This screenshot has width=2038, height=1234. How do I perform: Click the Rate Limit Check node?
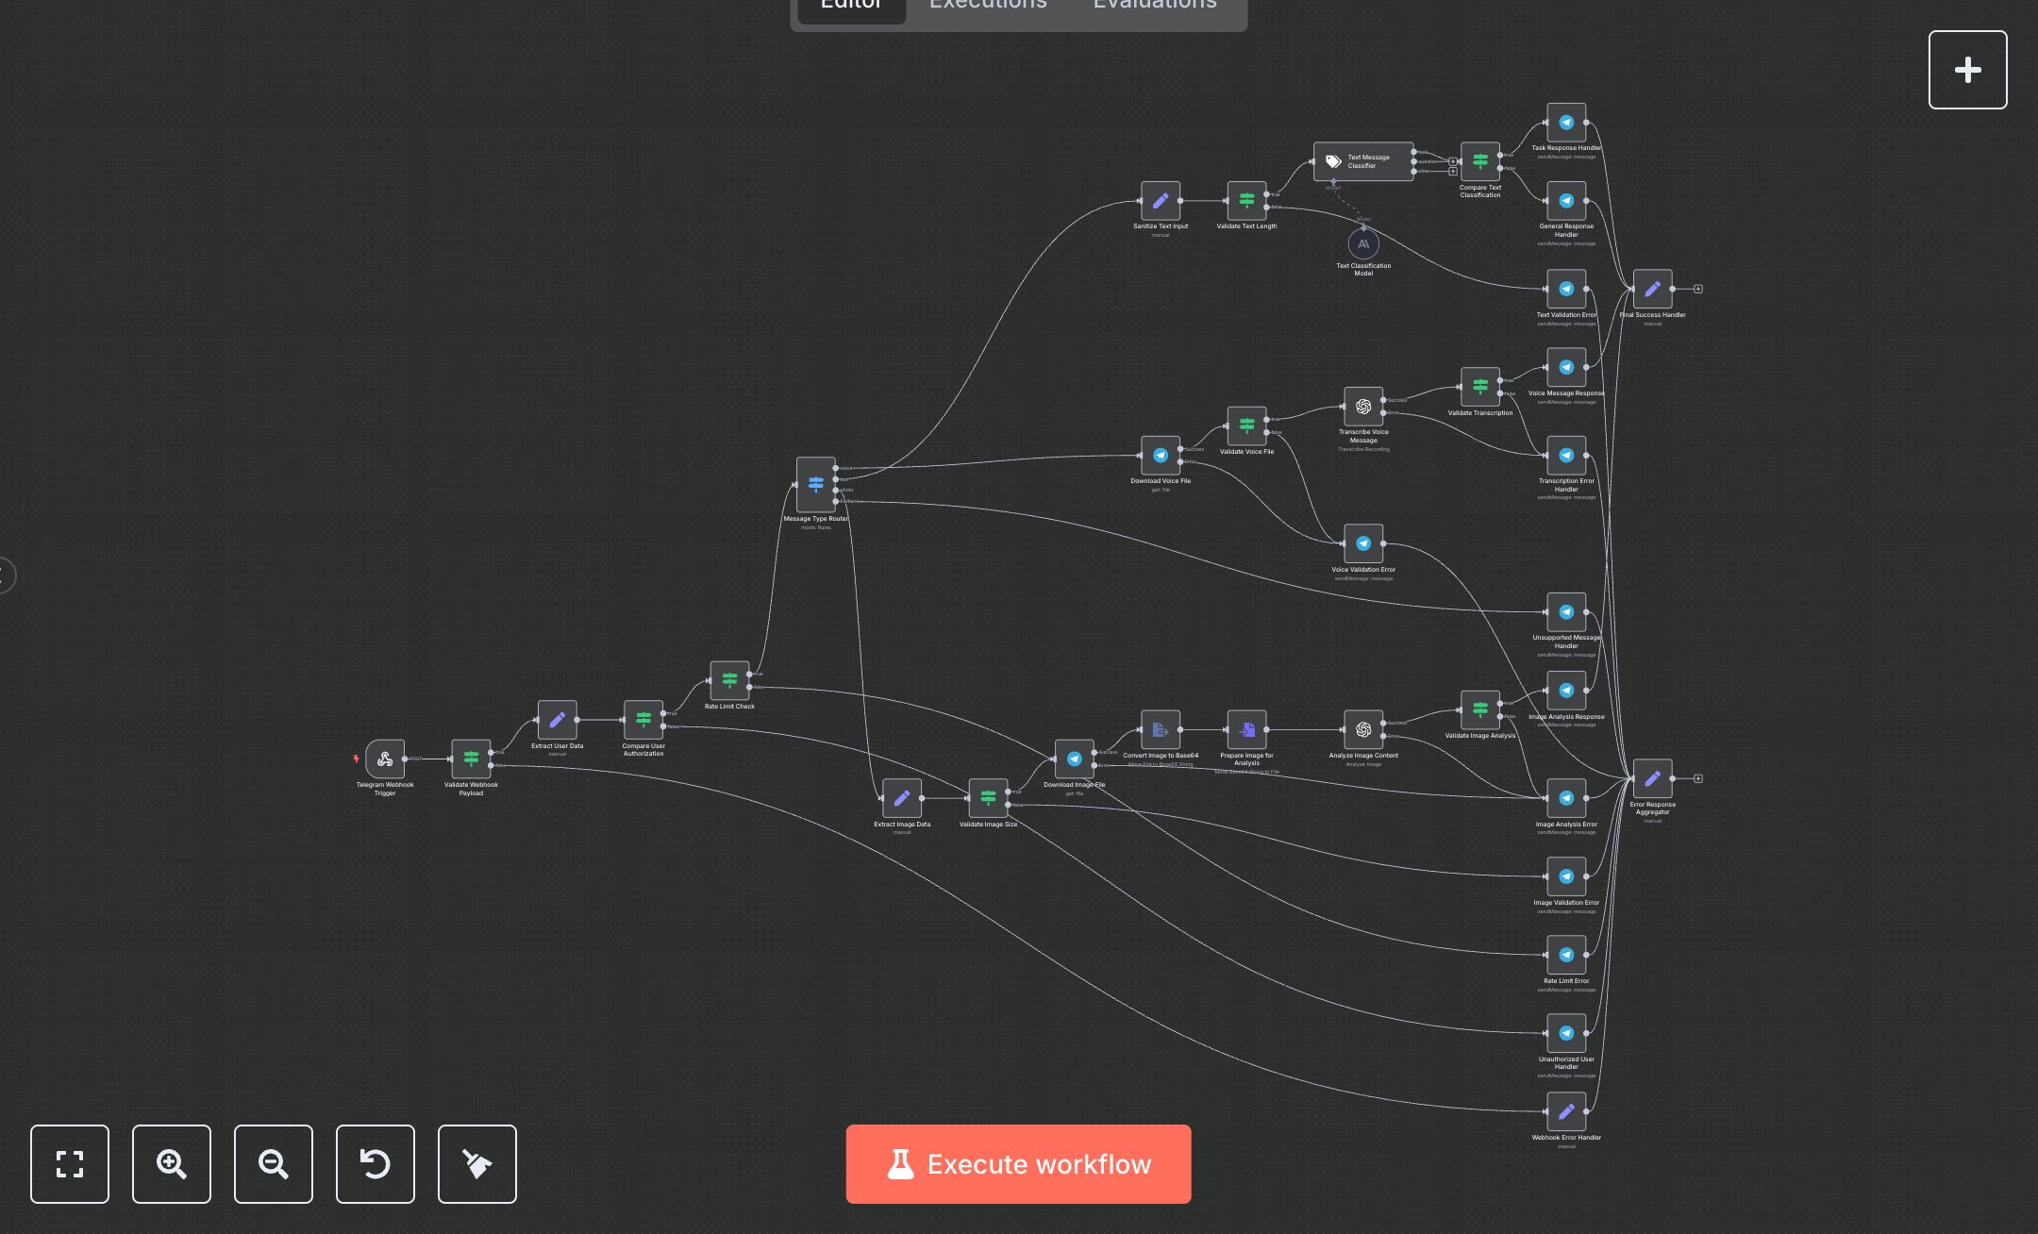pos(729,680)
